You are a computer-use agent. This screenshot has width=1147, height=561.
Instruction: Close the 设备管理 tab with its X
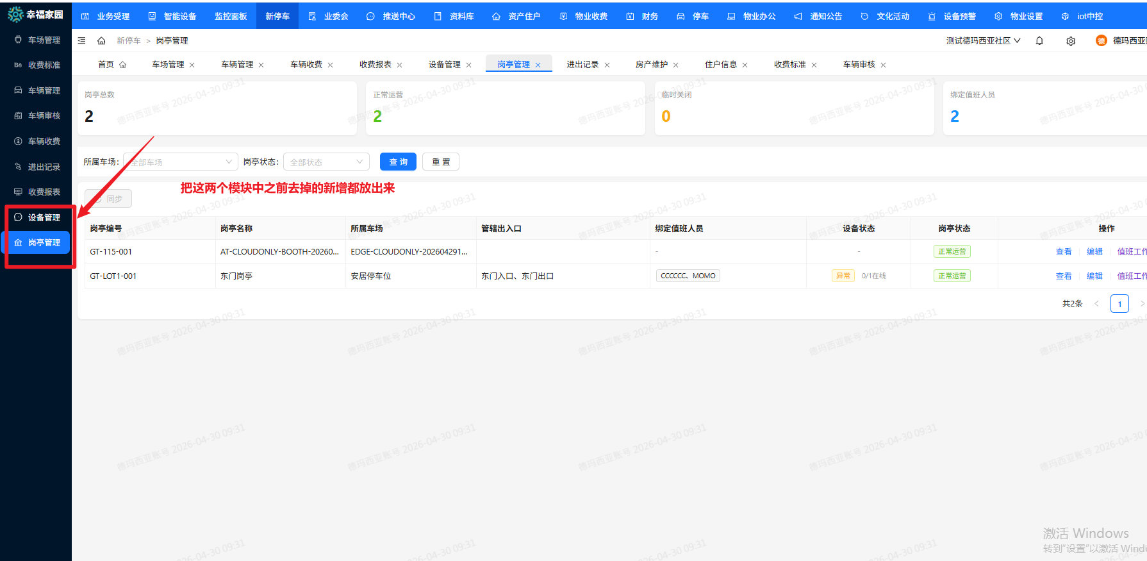[x=468, y=65]
